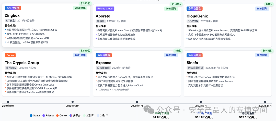Click the 2020年4月收购 date on CloudGenix card
The height and width of the screenshot is (121, 276).
(209, 21)
